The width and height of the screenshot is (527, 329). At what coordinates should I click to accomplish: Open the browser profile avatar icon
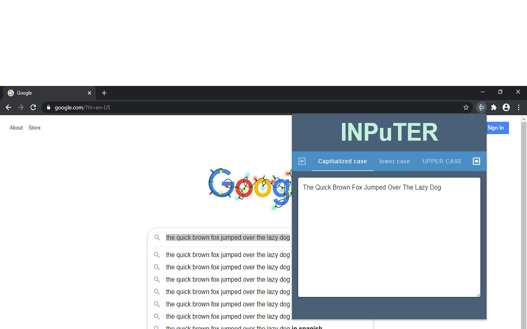[x=506, y=107]
